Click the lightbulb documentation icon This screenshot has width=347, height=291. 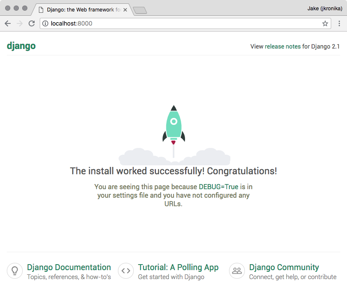pos(15,271)
